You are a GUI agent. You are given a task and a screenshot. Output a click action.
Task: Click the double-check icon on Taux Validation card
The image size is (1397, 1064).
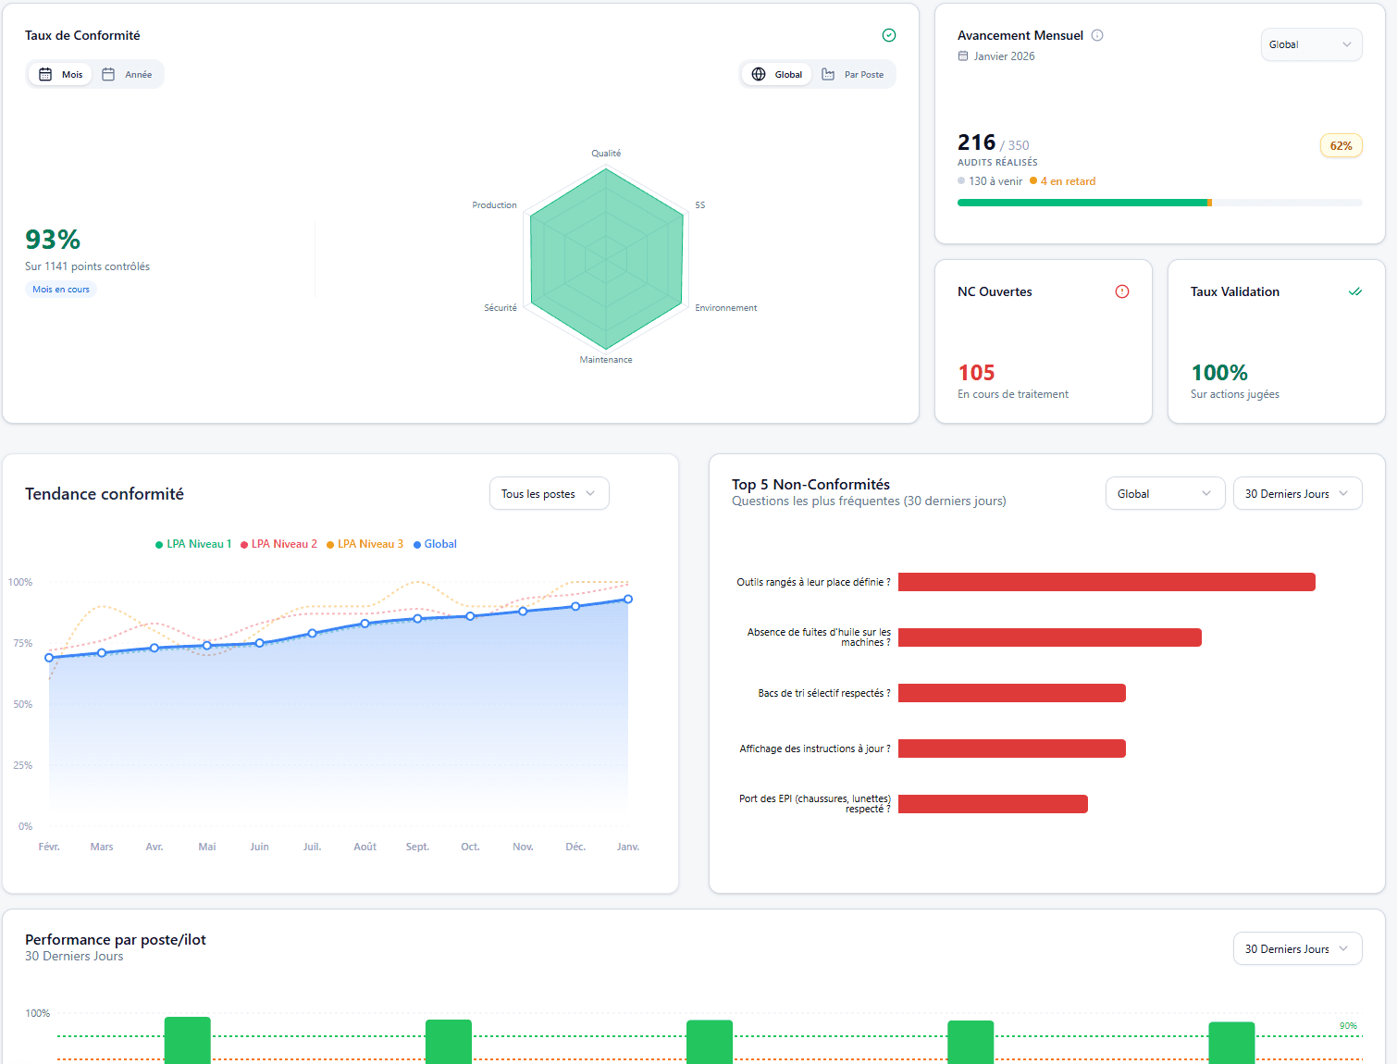tap(1355, 291)
